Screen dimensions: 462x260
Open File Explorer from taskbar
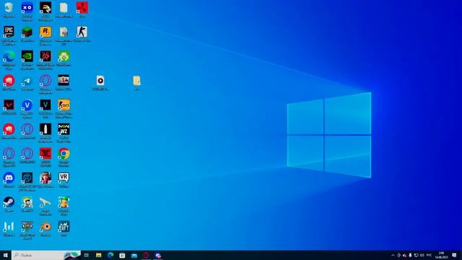tap(99, 255)
